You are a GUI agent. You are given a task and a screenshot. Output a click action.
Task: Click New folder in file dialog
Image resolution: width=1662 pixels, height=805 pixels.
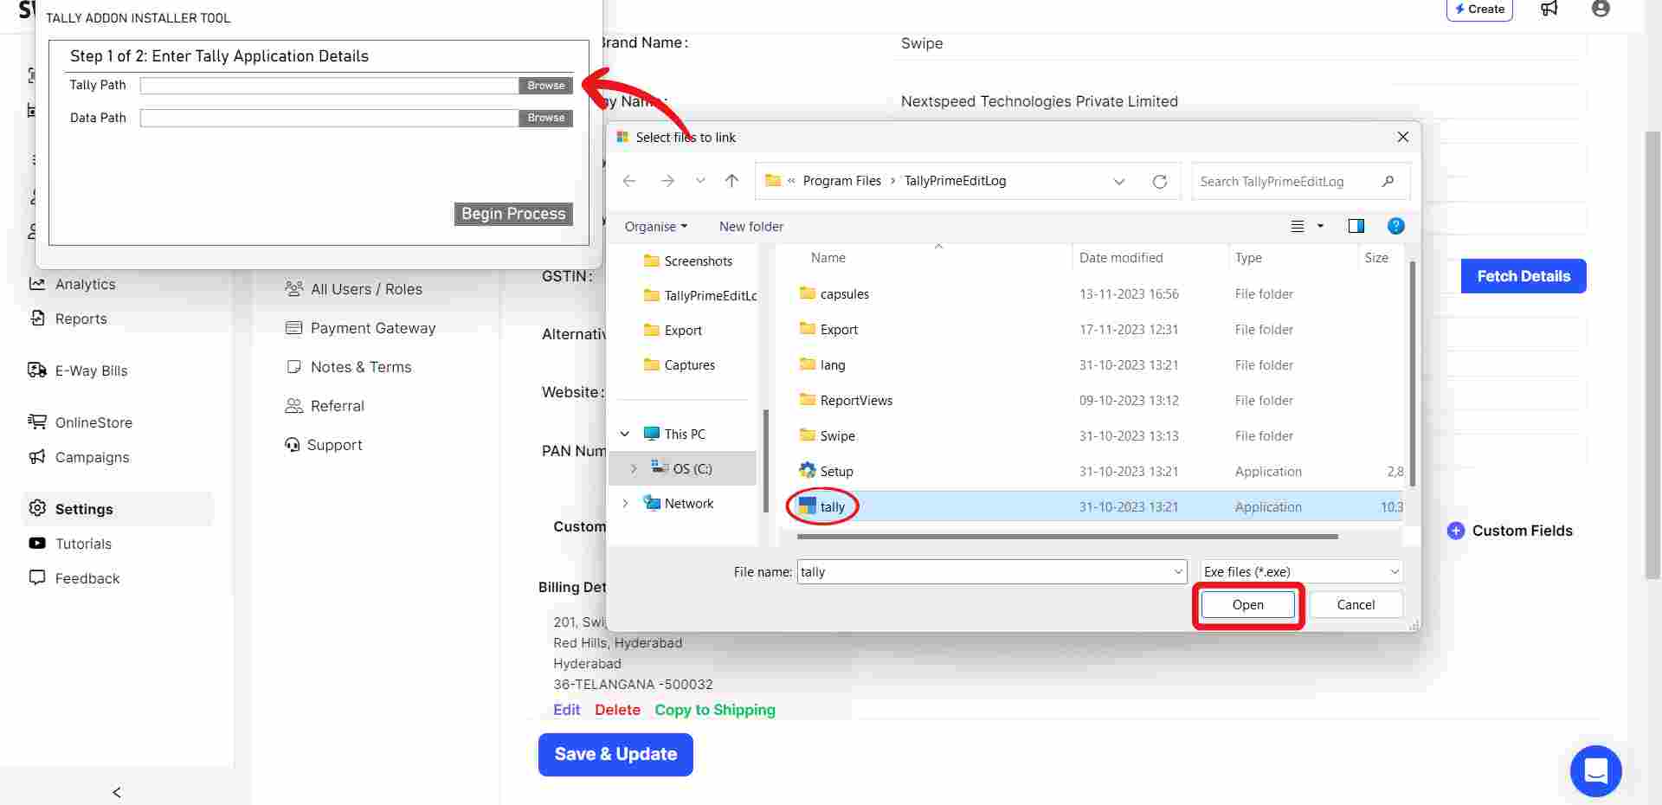(750, 226)
